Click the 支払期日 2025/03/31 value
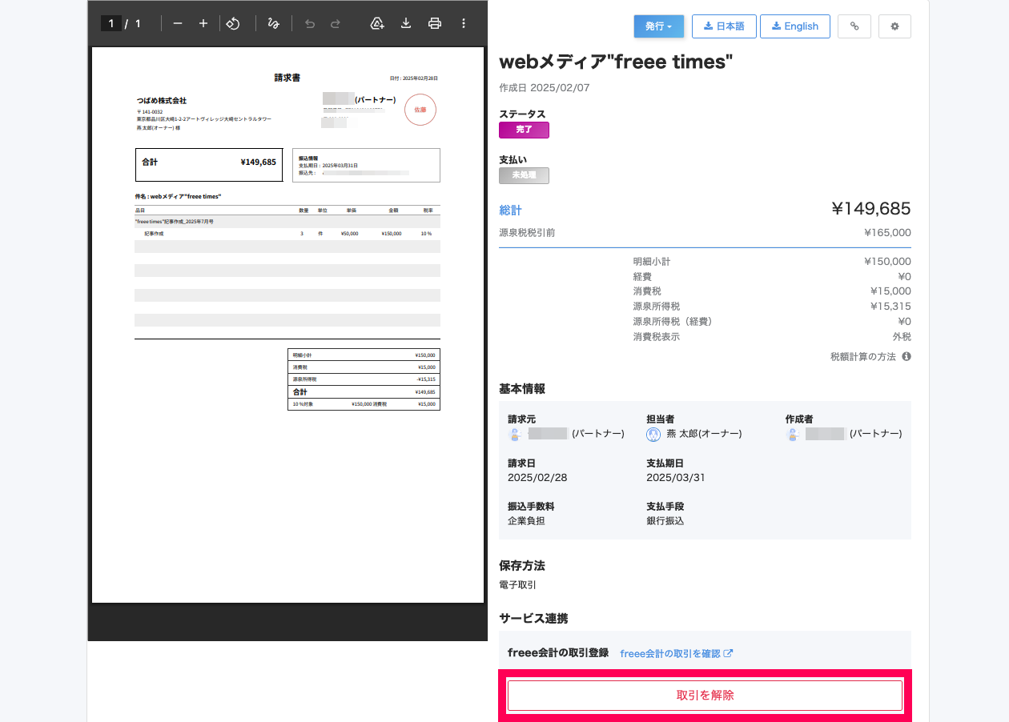 tap(675, 478)
